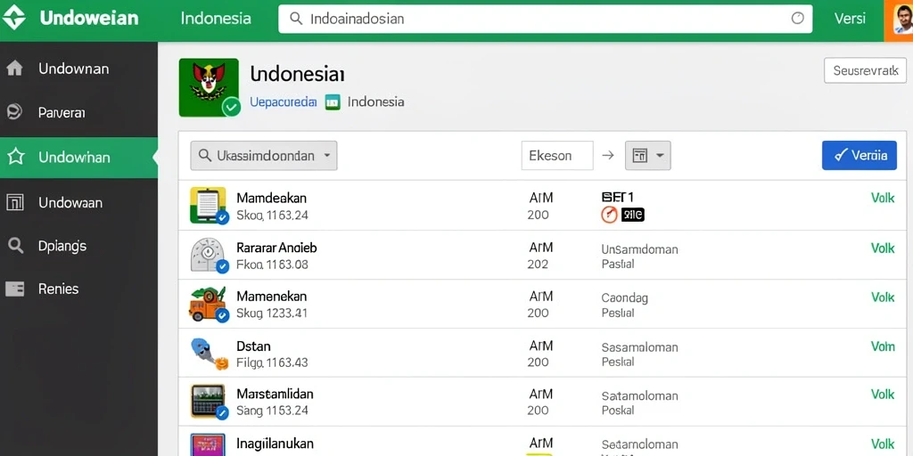Screen dimensions: 913x456
Task: Click the Rararar Anoieb app name
Action: (276, 248)
